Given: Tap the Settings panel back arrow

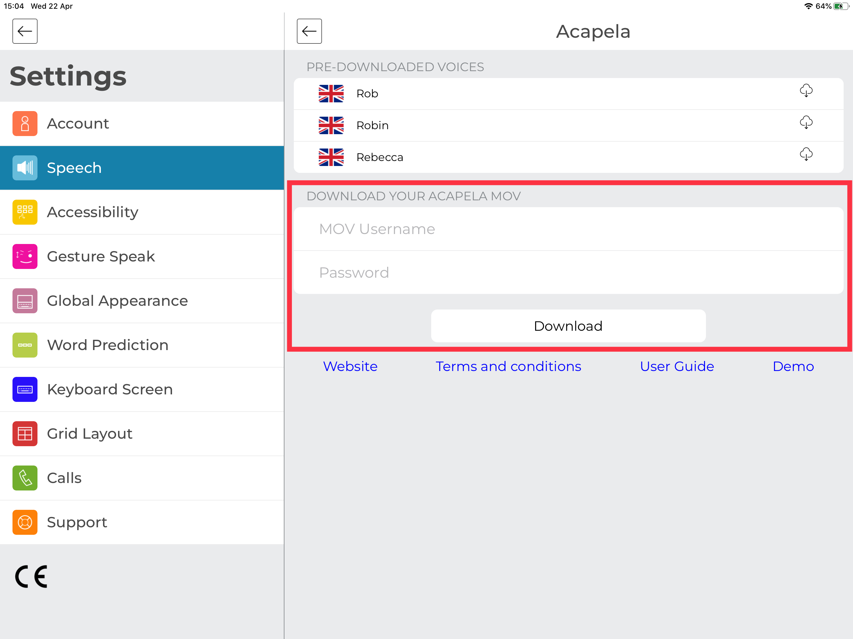Looking at the screenshot, I should coord(25,31).
